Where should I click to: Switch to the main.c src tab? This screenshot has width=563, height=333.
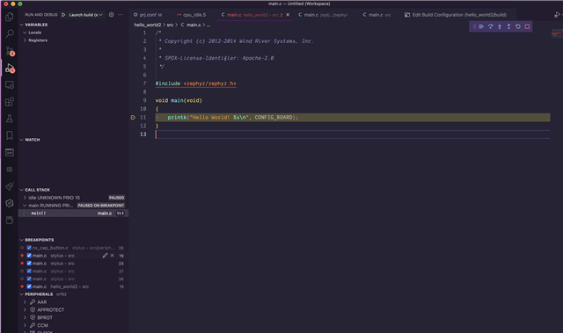[x=377, y=15]
